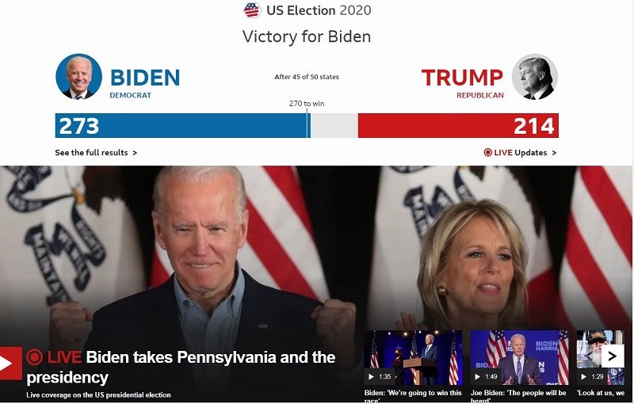Play the 1:49 video clip
The width and height of the screenshot is (634, 404).
point(519,357)
